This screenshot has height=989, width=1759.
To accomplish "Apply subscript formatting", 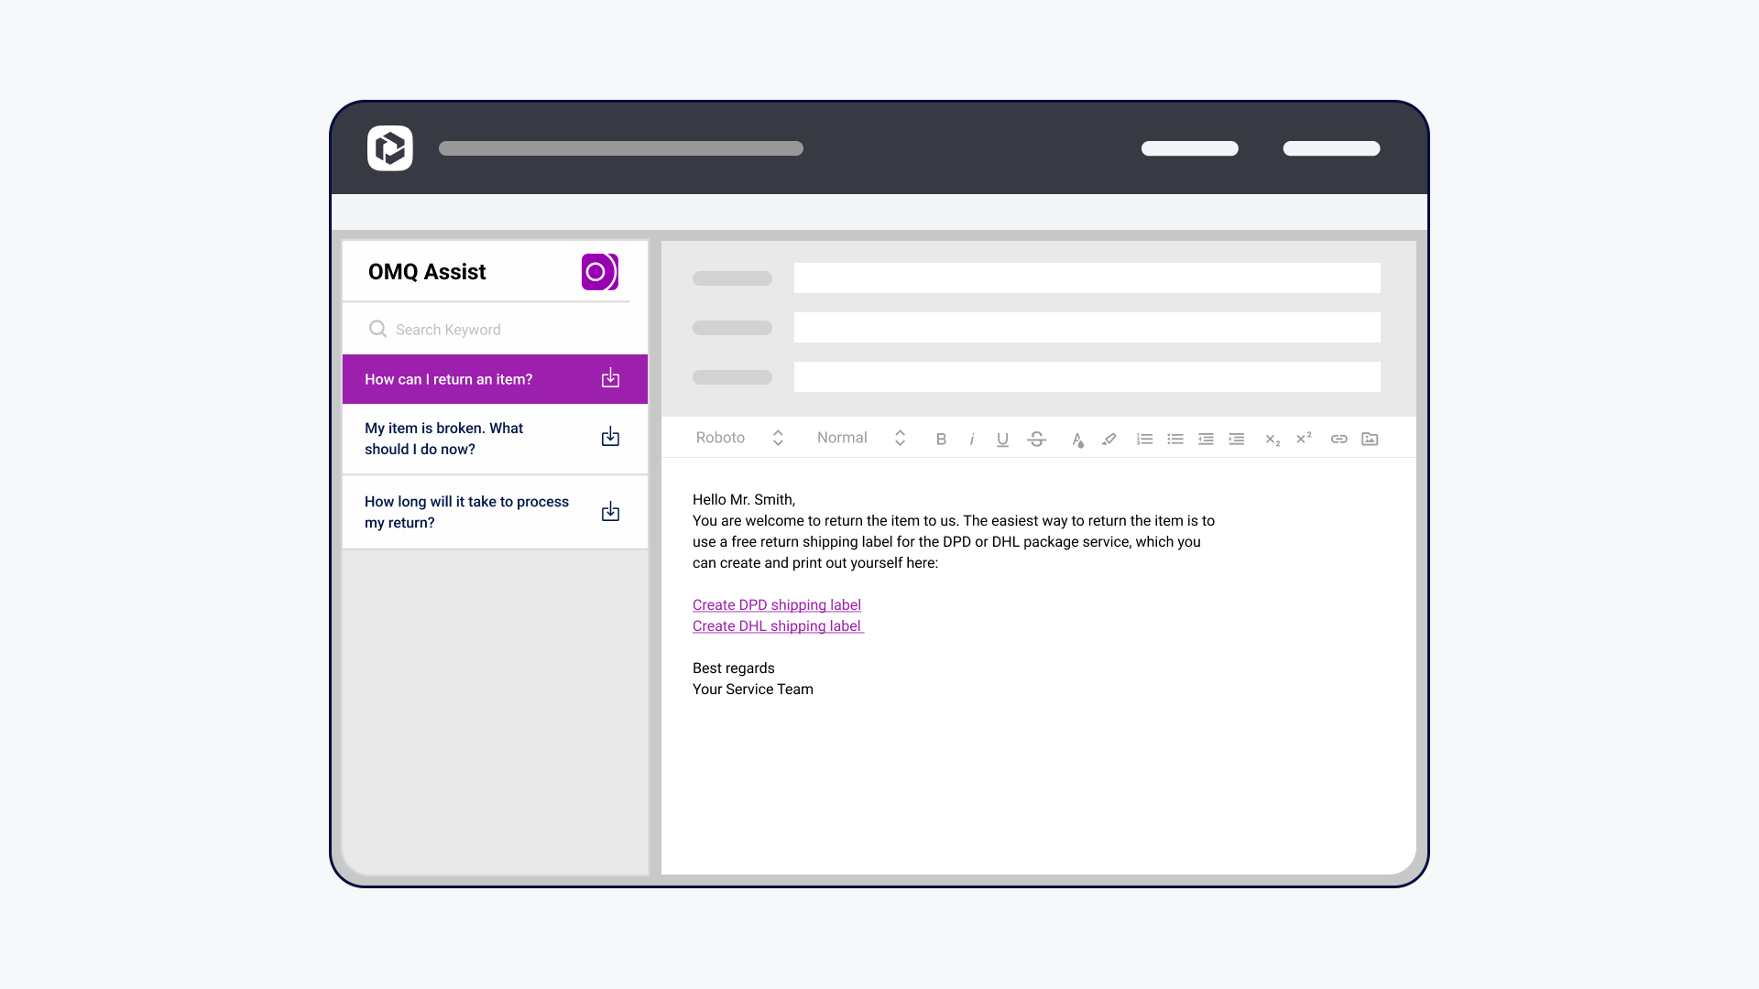I will tap(1273, 440).
